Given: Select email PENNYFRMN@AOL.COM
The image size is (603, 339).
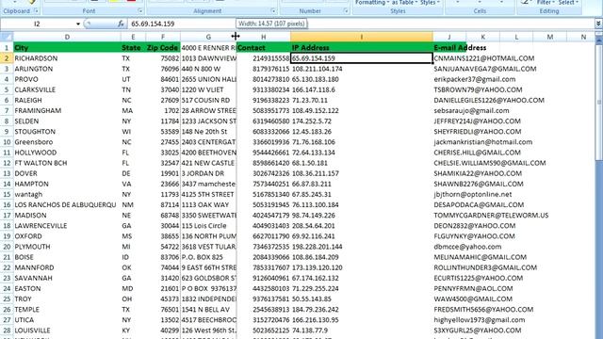Looking at the screenshot, I should [473, 289].
